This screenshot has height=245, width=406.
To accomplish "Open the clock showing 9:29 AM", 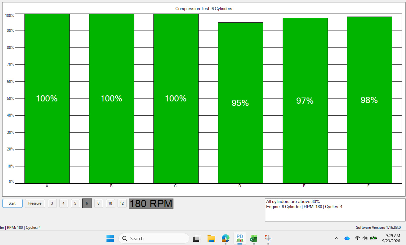I will pyautogui.click(x=391, y=238).
